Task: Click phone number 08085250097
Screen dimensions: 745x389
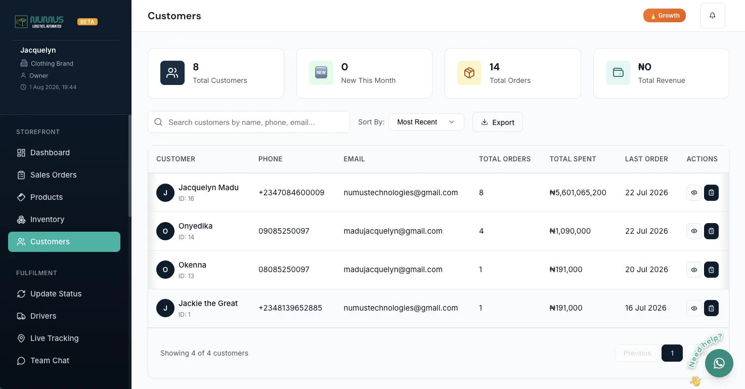Action: [284, 270]
